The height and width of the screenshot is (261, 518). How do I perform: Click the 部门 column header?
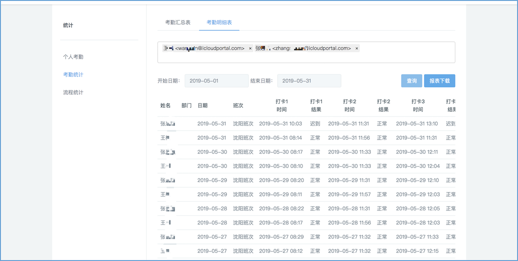[186, 106]
